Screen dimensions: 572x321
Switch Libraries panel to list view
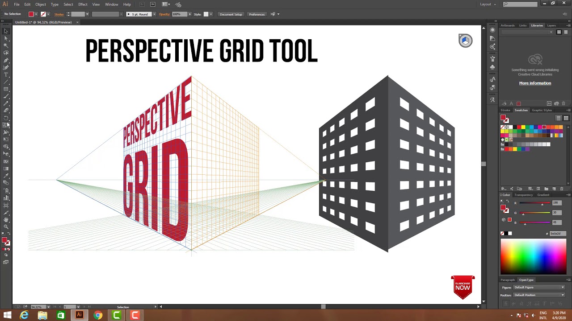coord(566,32)
